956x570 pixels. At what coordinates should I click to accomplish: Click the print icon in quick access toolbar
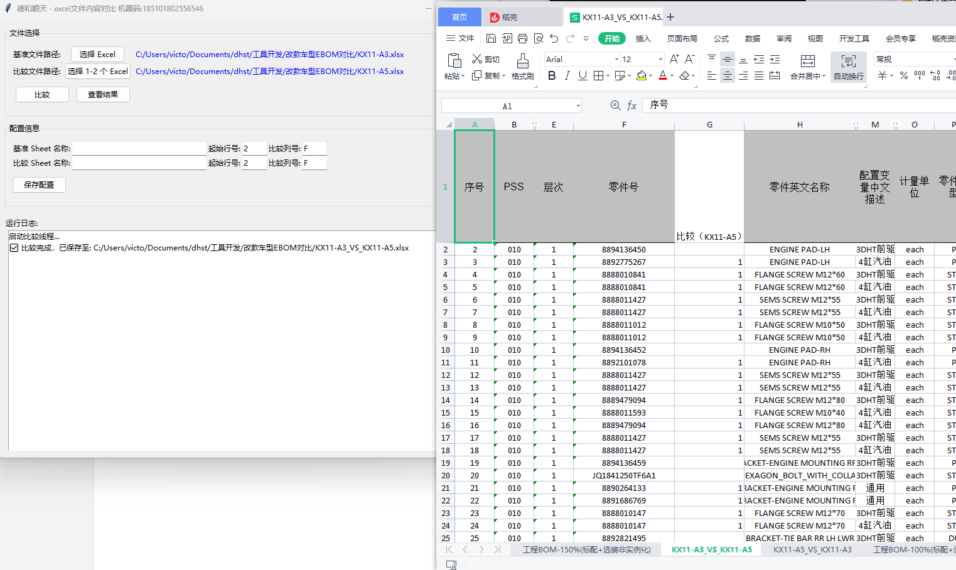tap(522, 38)
